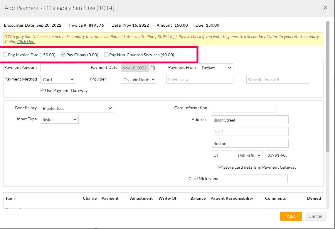
Task: Open the country selection dropdown
Action: [x=249, y=155]
